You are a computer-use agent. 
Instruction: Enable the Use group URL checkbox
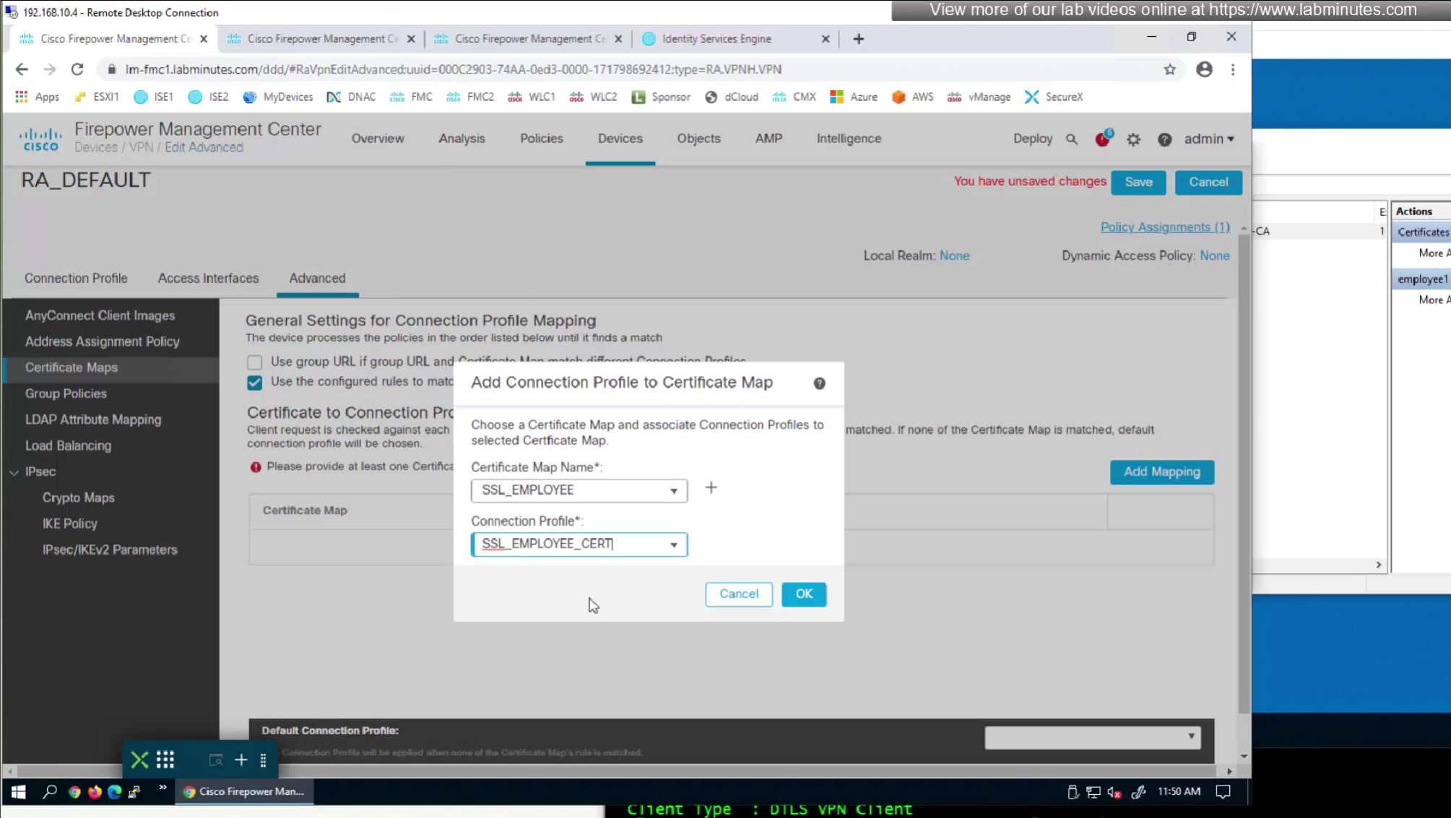(254, 362)
